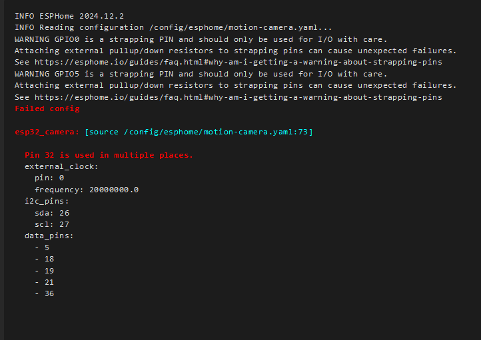Screen dimensions: 481x340
Task: Click the esp32_camera error heading
Action: click(x=47, y=132)
